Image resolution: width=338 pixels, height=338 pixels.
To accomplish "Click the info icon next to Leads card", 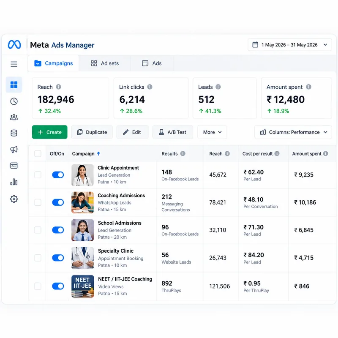I will click(218, 87).
